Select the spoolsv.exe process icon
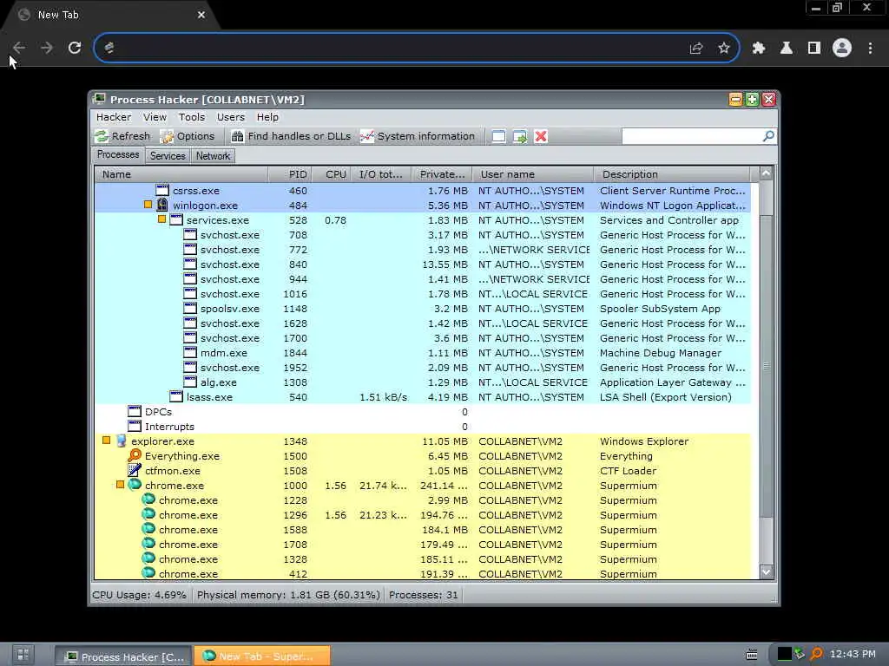889x666 pixels. pyautogui.click(x=190, y=308)
